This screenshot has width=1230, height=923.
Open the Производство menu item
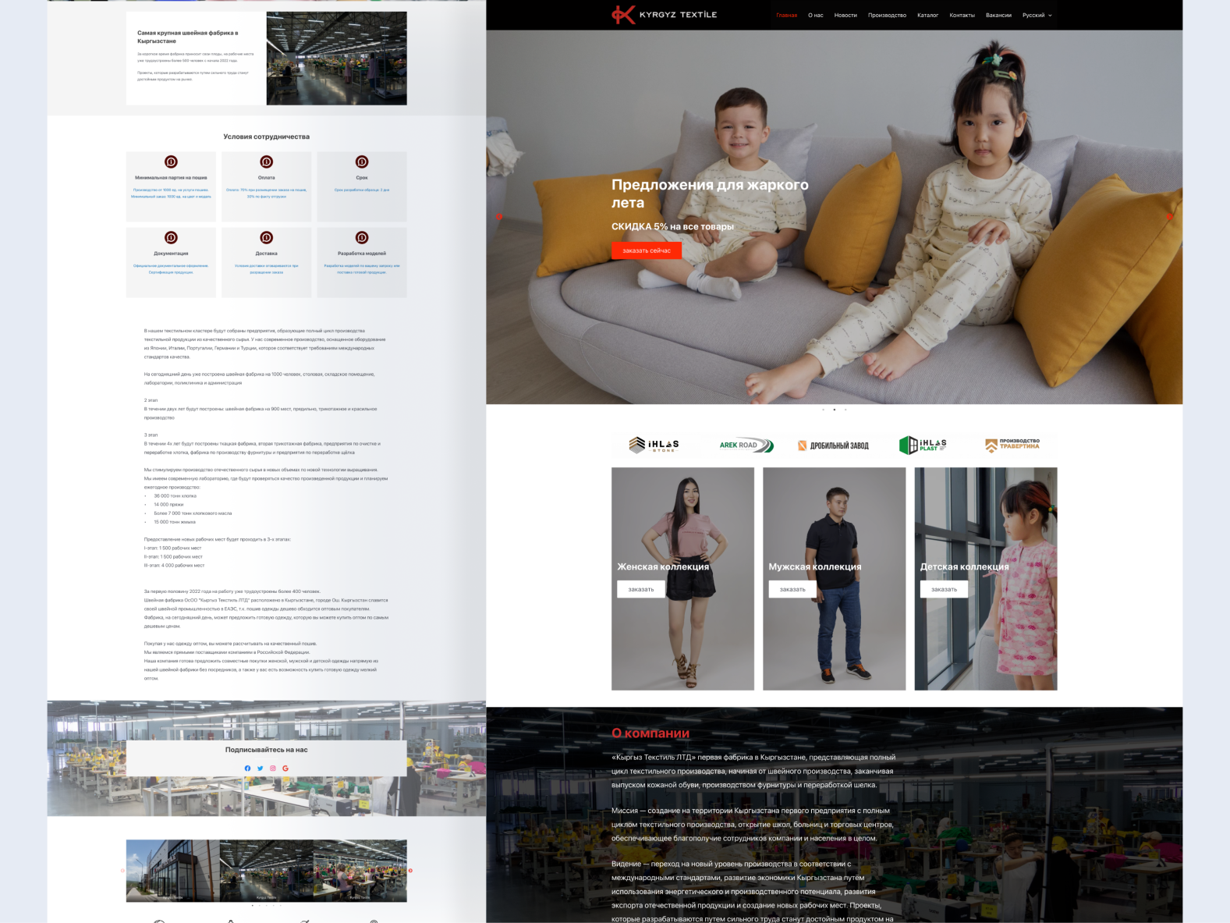point(887,16)
